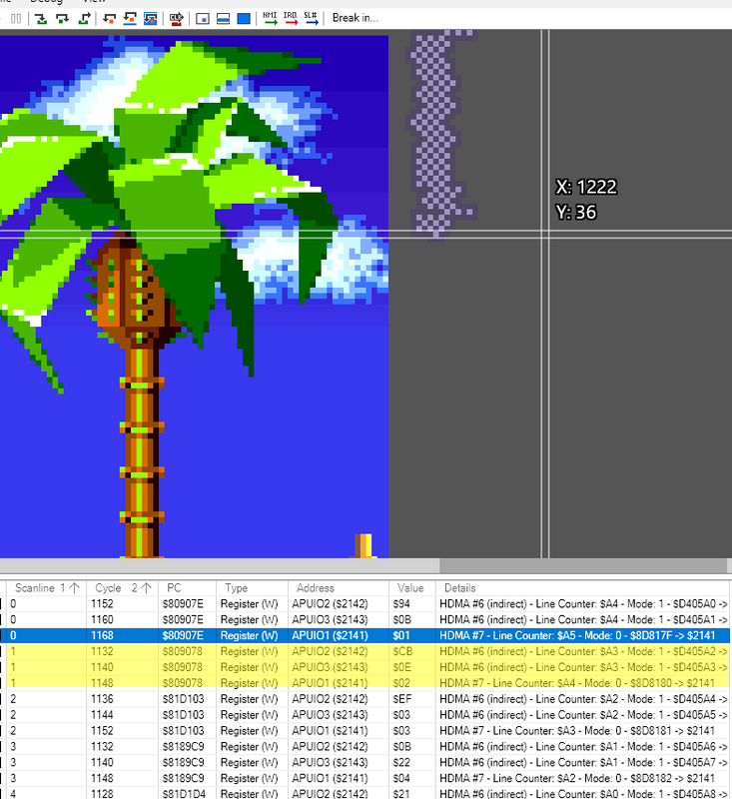Click the Step Back one scanline icon
This screenshot has height=799, width=732.
[x=130, y=19]
